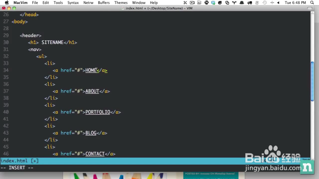
Task: Click the -- INSERT -- mode indicator
Action: pyautogui.click(x=17, y=168)
